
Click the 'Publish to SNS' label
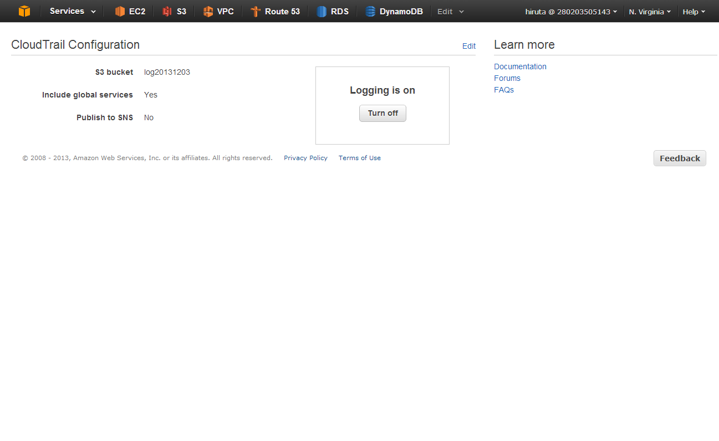(105, 117)
